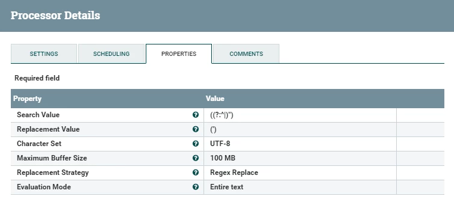Switch to the Settings tab
This screenshot has height=217, width=454.
point(44,53)
